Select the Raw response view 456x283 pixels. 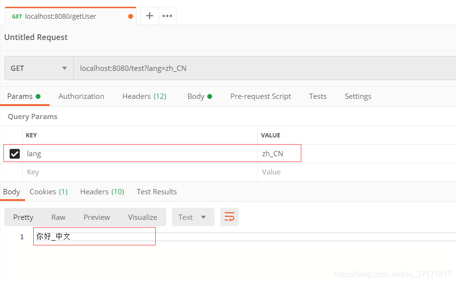(x=58, y=217)
